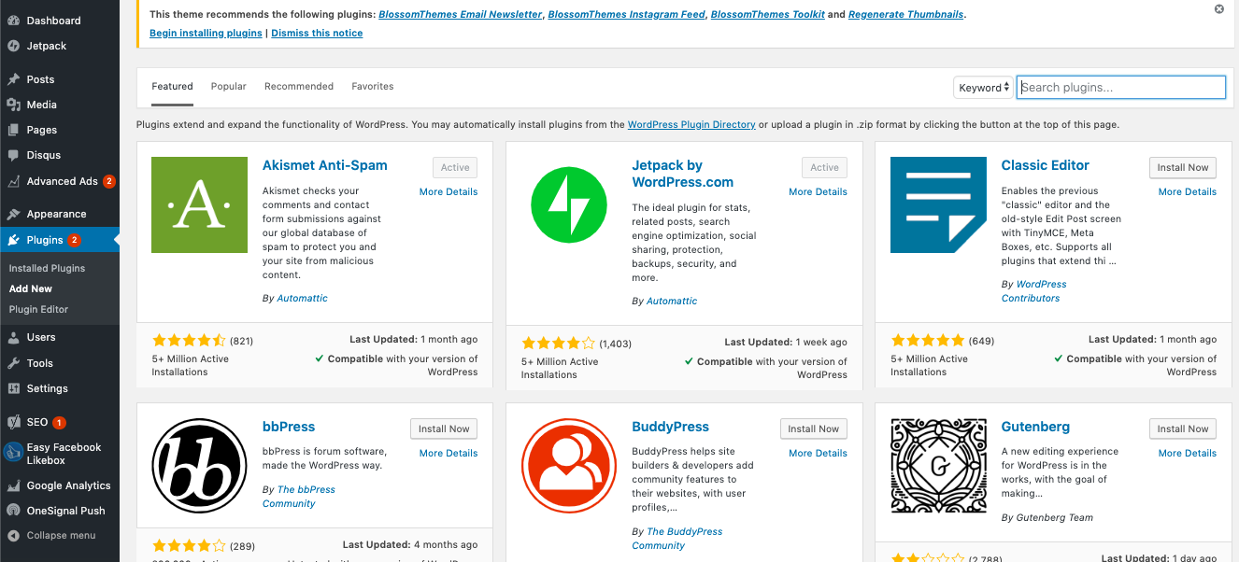Click the Google Analytics chart icon
The image size is (1239, 562).
coord(13,485)
